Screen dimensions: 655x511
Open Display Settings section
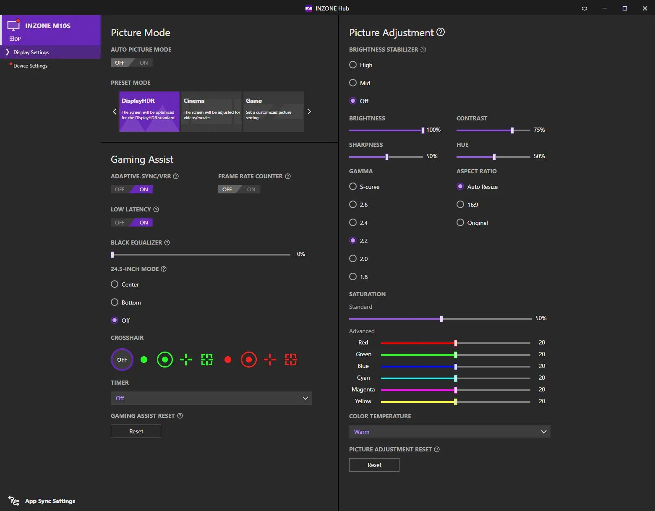[x=31, y=52]
